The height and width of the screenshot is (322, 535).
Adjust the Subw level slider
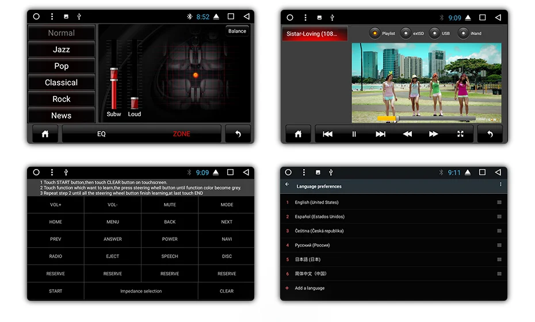pos(114,74)
